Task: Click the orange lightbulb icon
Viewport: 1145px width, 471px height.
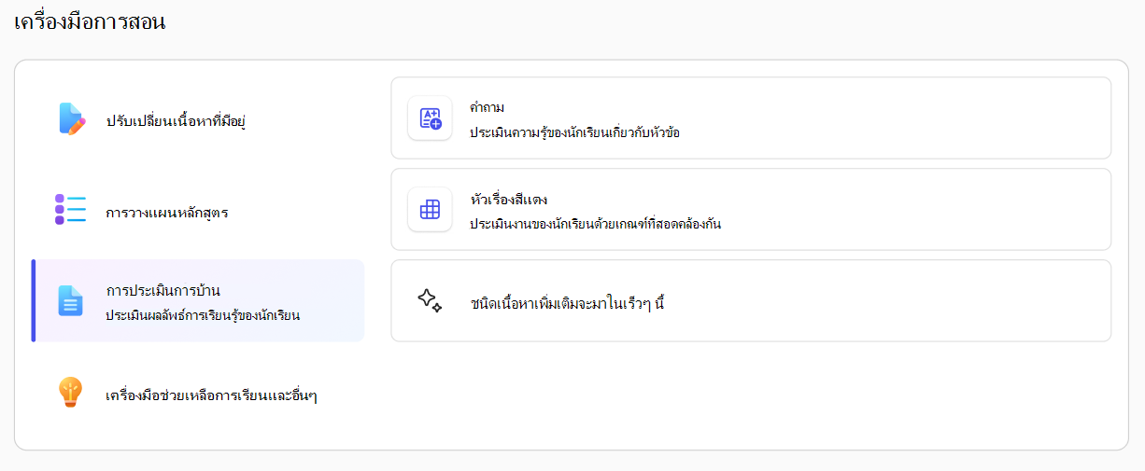Action: click(x=71, y=393)
